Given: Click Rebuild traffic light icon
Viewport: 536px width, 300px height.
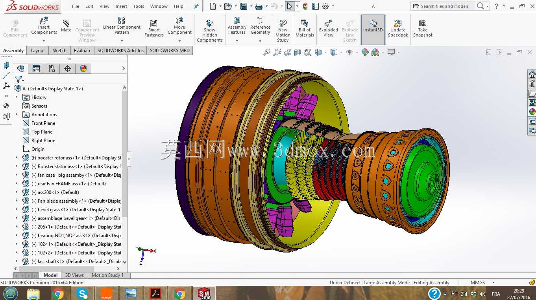Looking at the screenshot, I should click(x=306, y=6).
